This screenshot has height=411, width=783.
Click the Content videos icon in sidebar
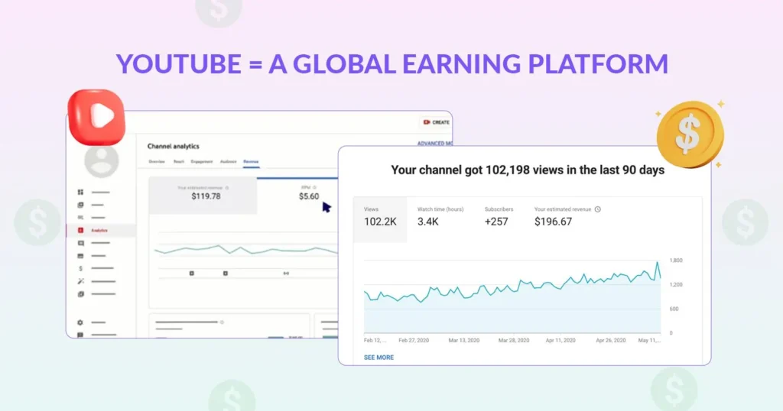point(80,205)
